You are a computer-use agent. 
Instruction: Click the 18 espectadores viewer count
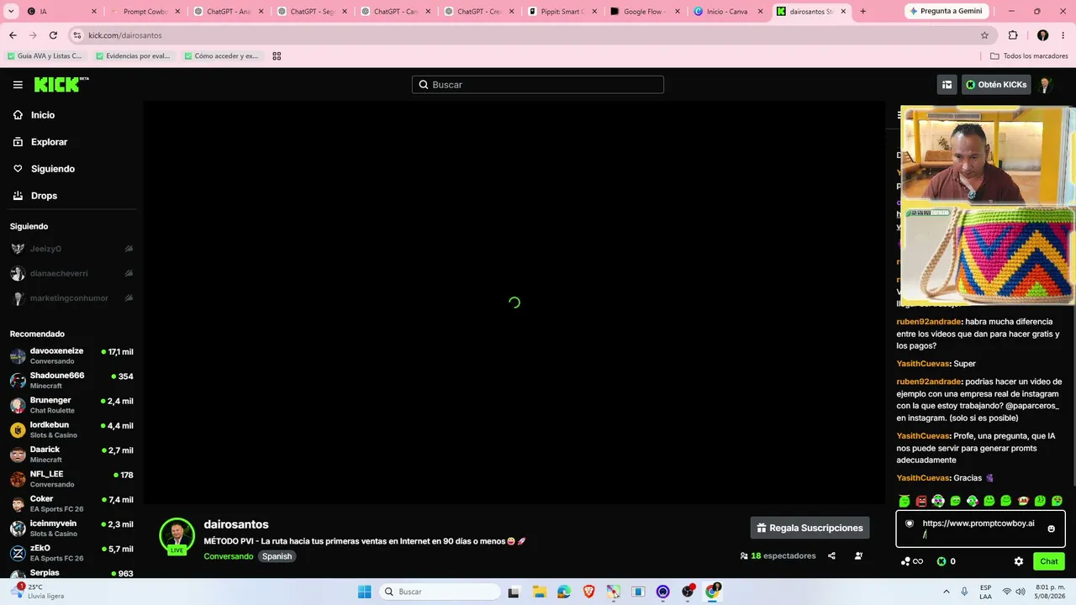(x=778, y=555)
